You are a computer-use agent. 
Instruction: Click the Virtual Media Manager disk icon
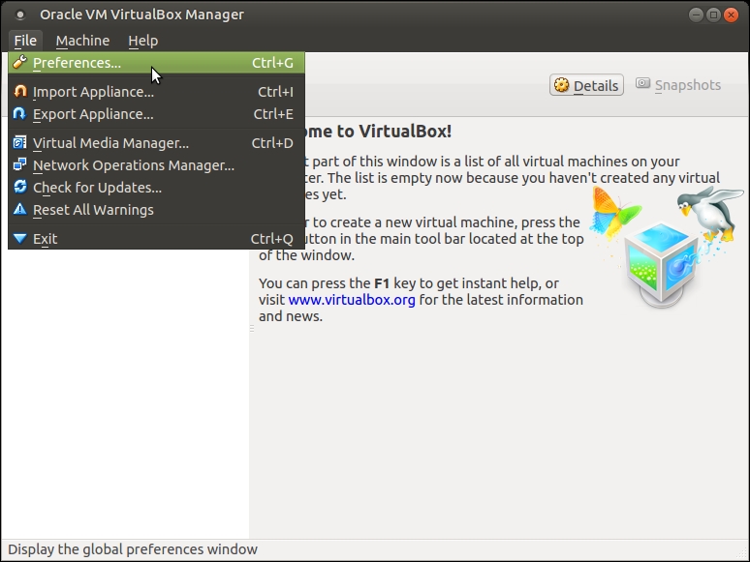(19, 142)
